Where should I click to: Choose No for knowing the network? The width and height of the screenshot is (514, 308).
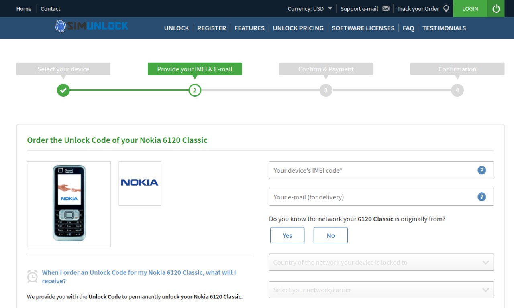pyautogui.click(x=330, y=235)
